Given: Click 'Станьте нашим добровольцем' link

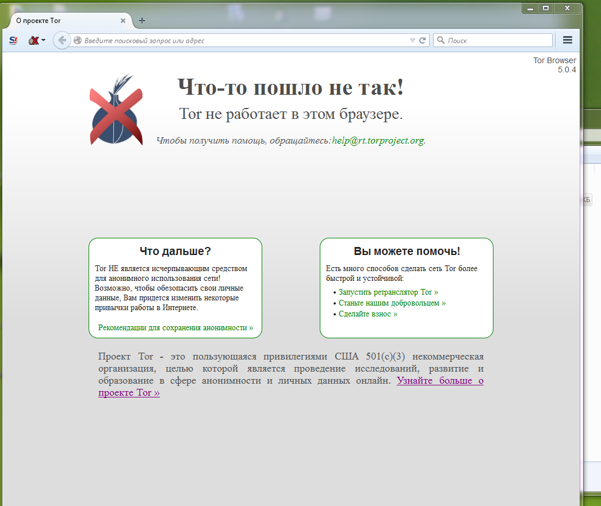Looking at the screenshot, I should tap(392, 303).
